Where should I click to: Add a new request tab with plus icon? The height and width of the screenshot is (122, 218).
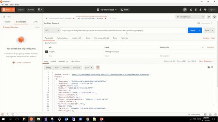pyautogui.click(x=110, y=18)
